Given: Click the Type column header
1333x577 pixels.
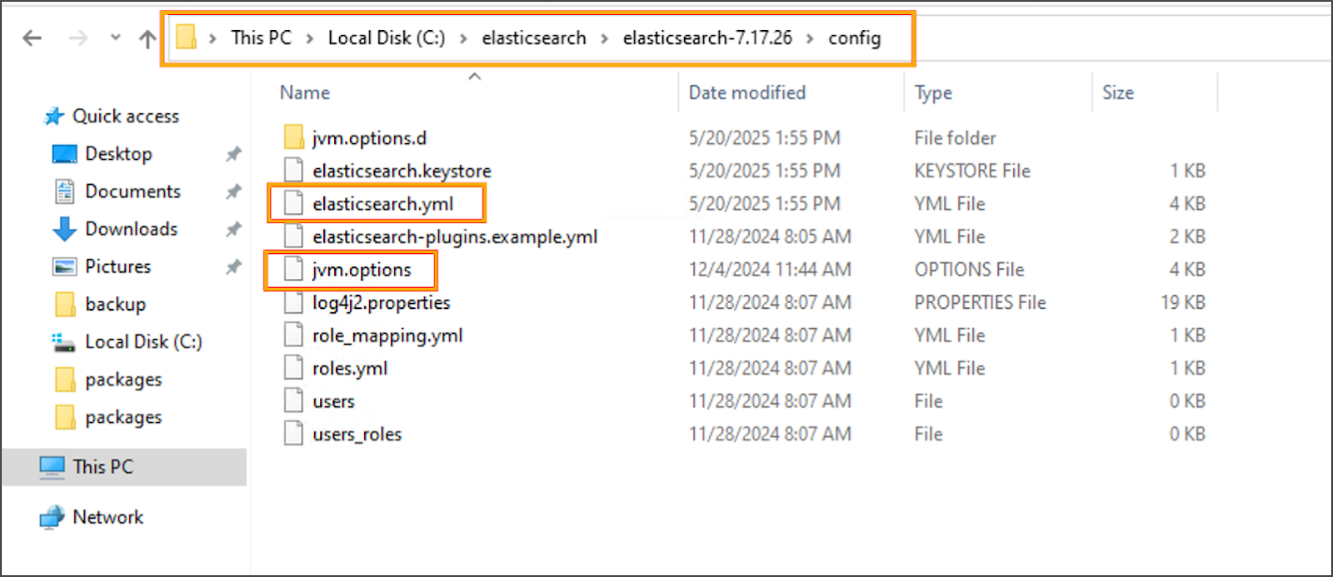Looking at the screenshot, I should pyautogui.click(x=933, y=92).
